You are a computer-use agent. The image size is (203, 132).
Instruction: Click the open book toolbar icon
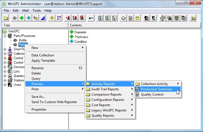pos(123,18)
